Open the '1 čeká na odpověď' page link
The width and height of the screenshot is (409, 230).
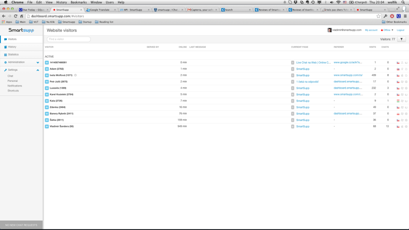click(307, 82)
